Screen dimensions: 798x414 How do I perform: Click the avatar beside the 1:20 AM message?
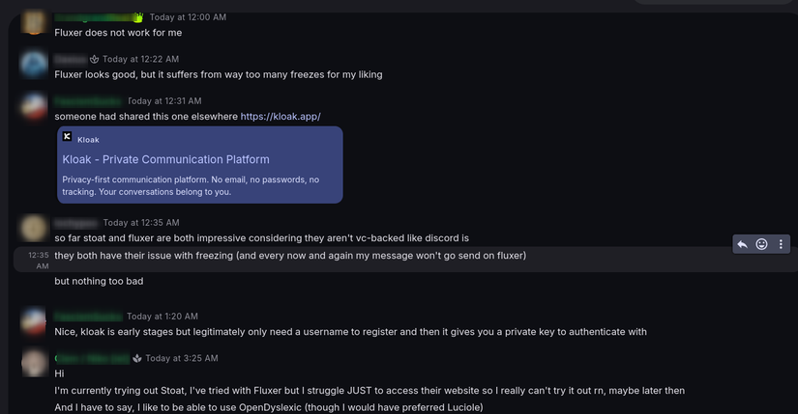pyautogui.click(x=34, y=321)
